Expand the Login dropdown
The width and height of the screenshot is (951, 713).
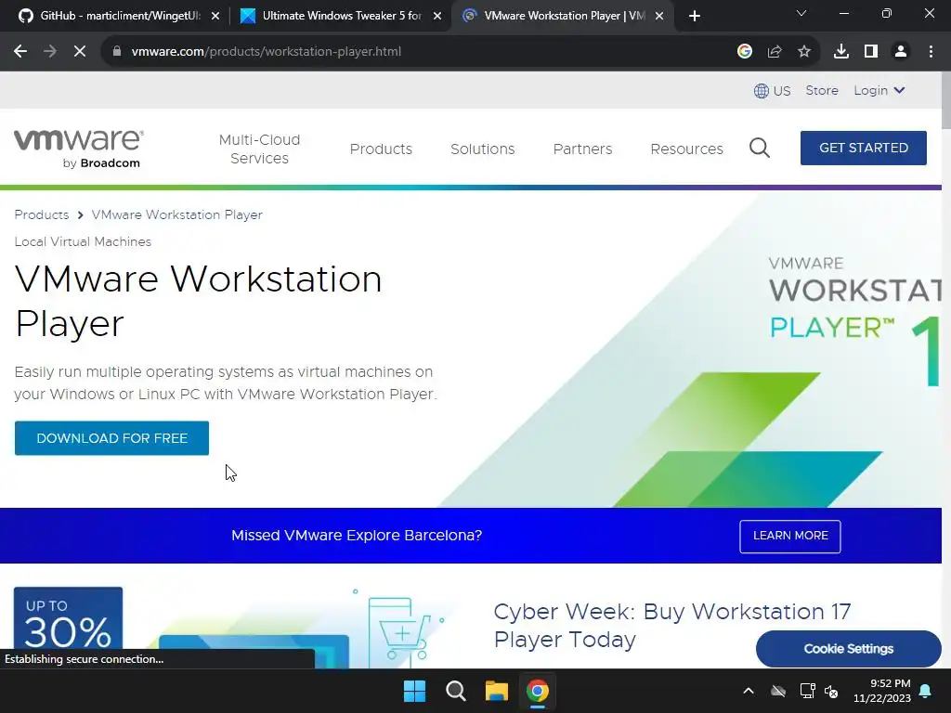coord(879,90)
